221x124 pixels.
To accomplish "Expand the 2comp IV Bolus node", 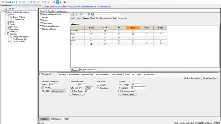I will pos(8,41).
